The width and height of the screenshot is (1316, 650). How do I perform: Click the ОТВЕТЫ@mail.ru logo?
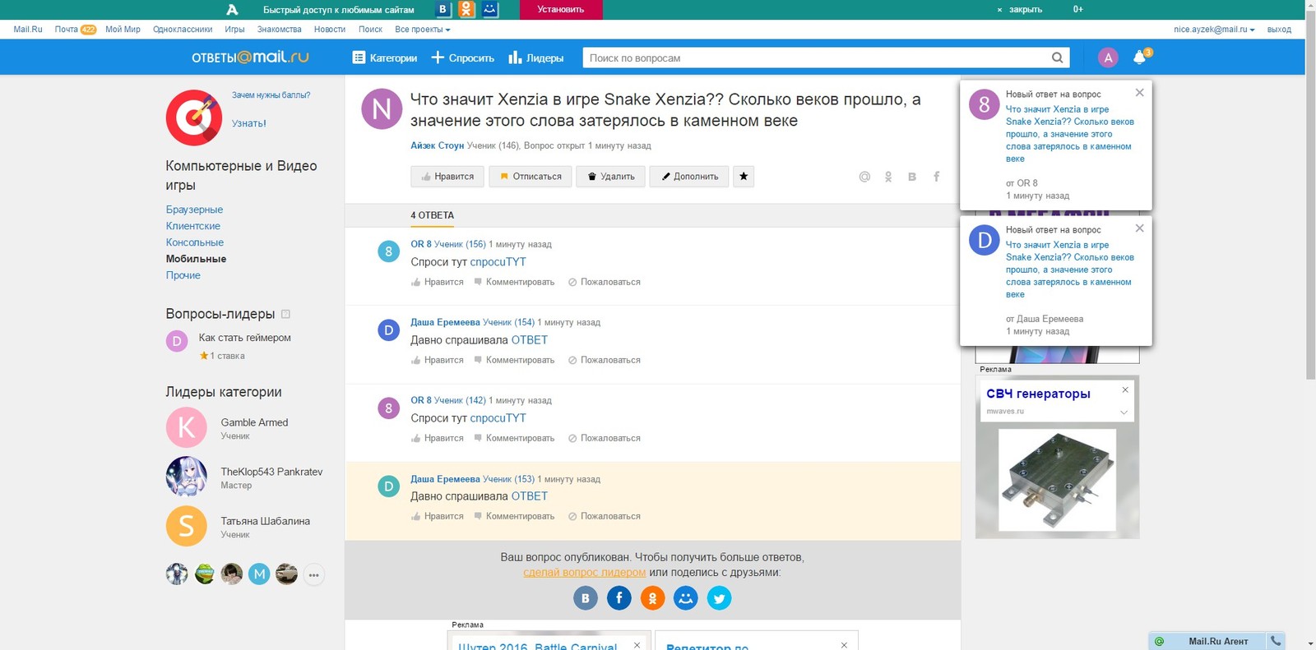250,58
